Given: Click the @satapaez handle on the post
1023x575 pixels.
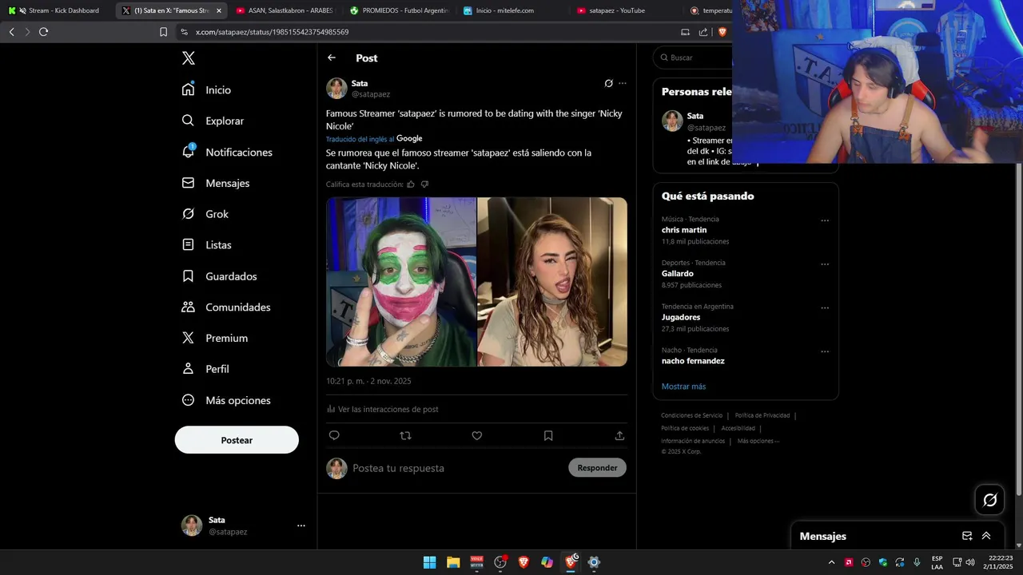Looking at the screenshot, I should pyautogui.click(x=371, y=94).
